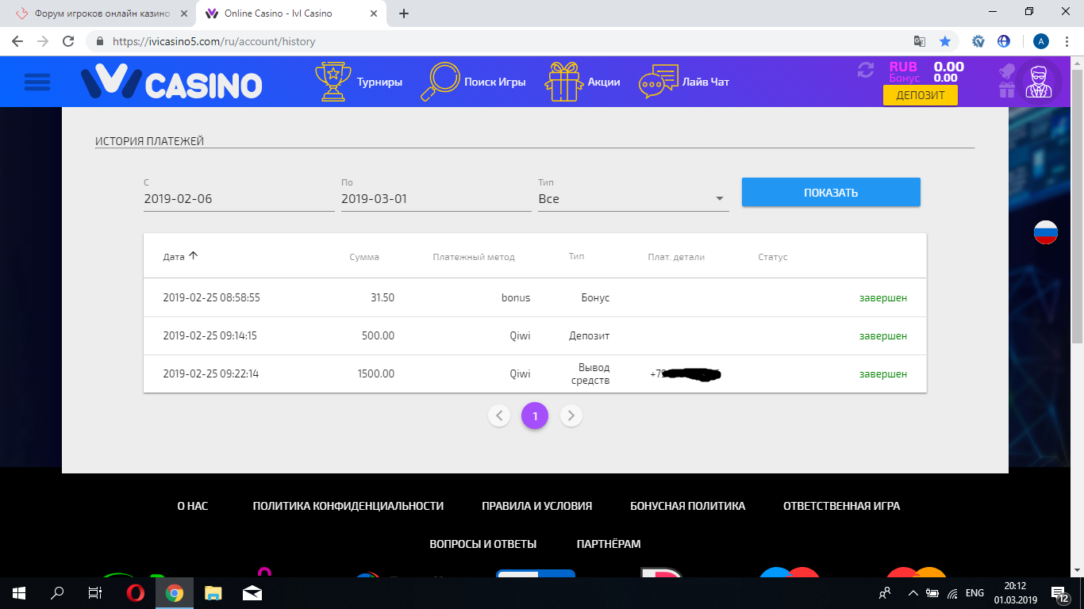Open the БОНУСНАЯ ПОЛИТИКА footer link

(x=687, y=506)
